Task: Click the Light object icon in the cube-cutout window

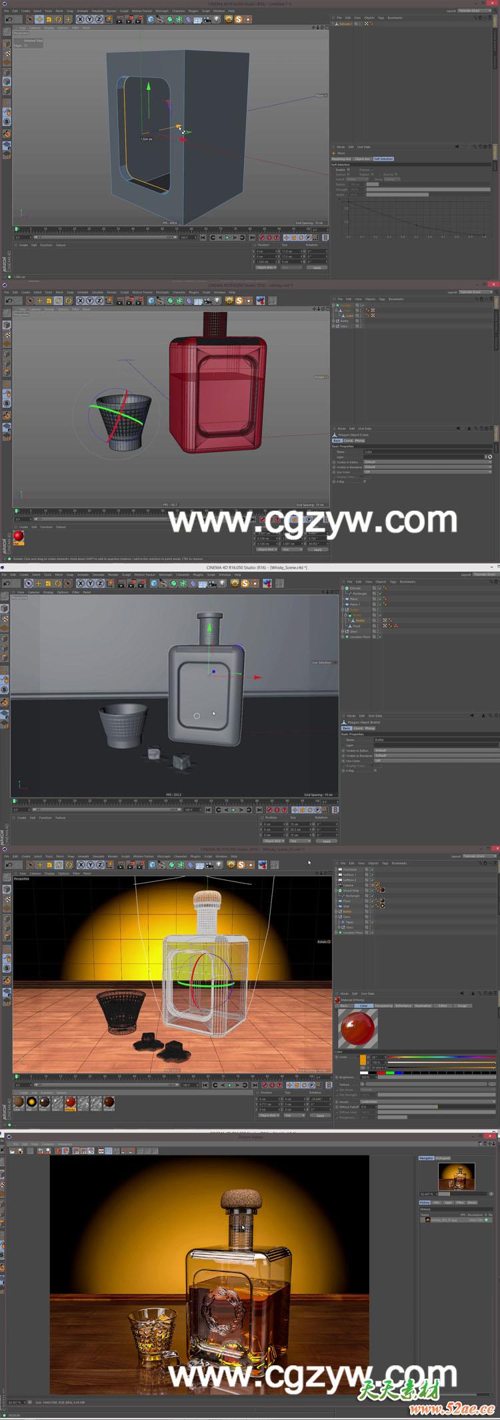Action: point(216,19)
